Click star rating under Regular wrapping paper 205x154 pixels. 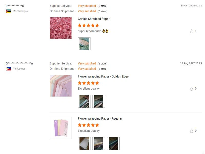88,125
